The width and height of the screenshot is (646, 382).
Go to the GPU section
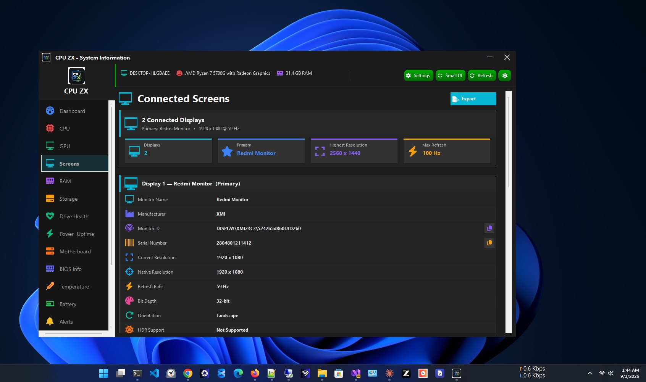coord(75,146)
